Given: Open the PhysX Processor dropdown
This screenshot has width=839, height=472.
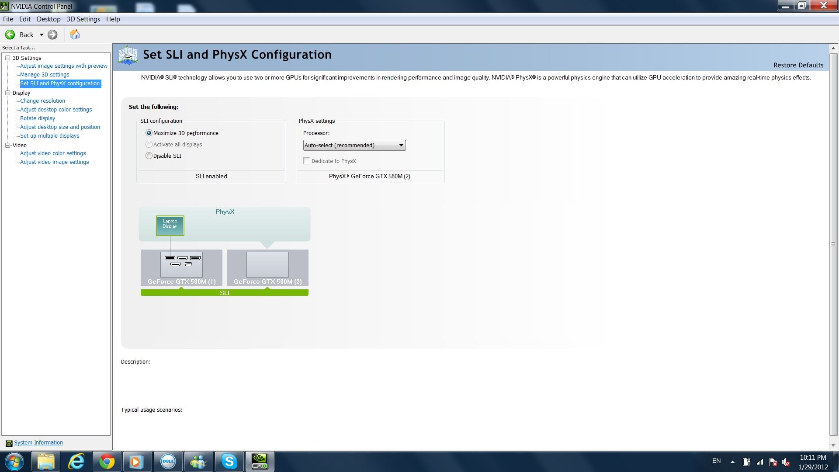Looking at the screenshot, I should 354,145.
